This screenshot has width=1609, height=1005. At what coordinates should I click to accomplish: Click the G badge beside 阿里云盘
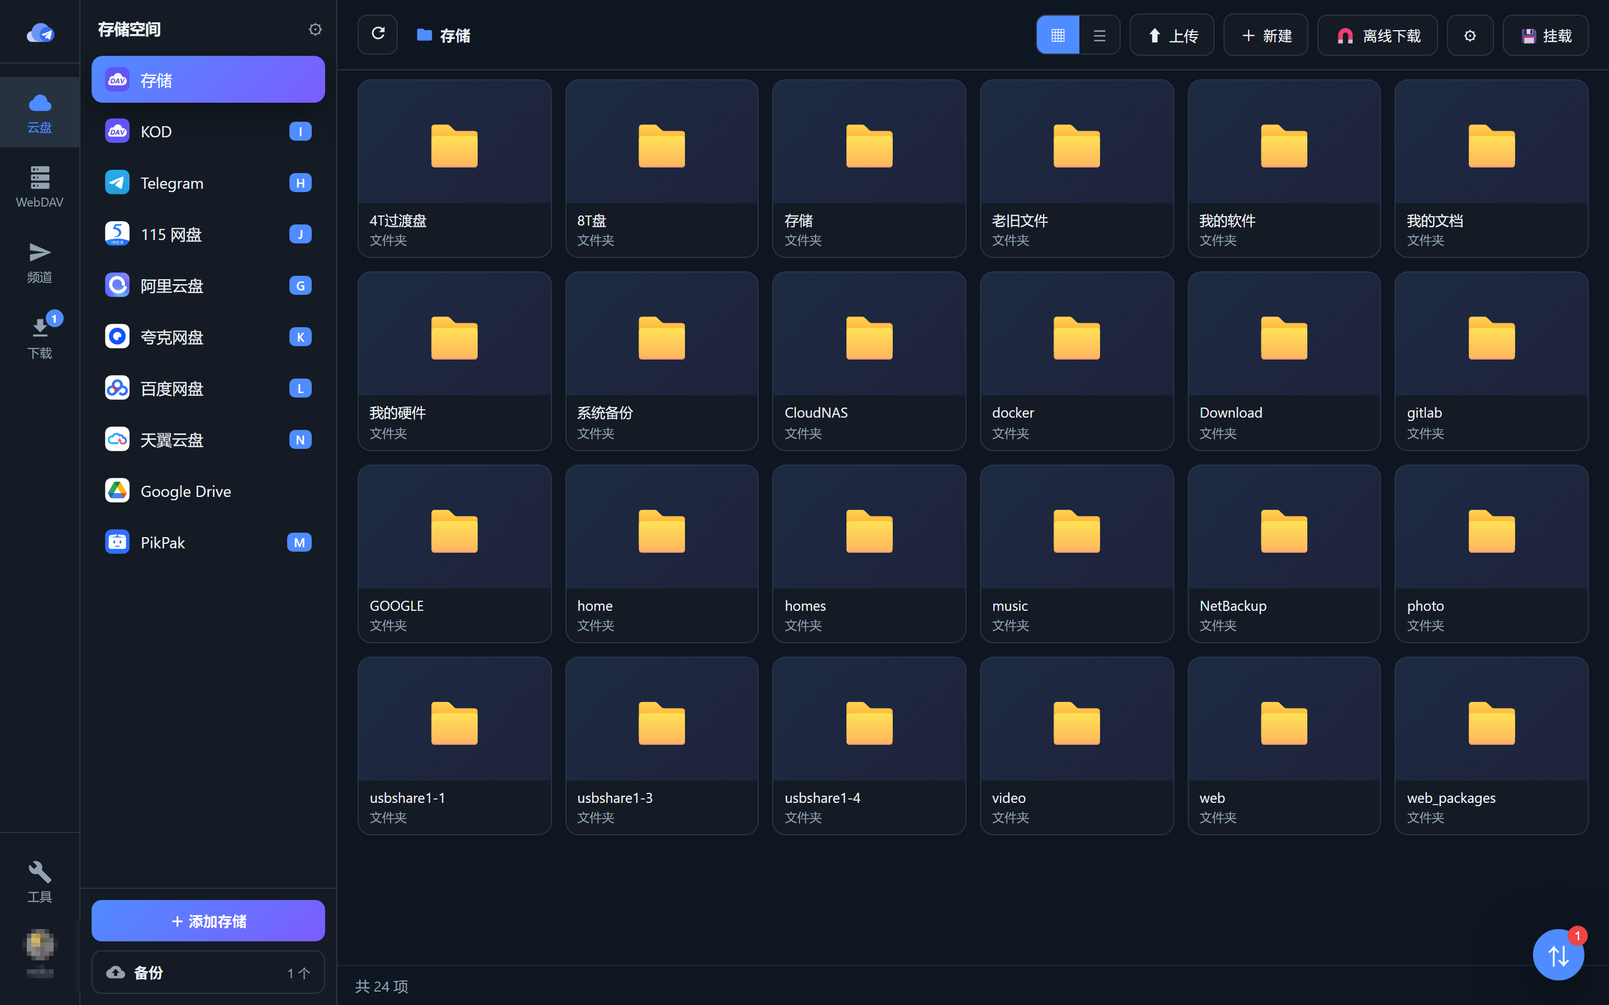(301, 286)
